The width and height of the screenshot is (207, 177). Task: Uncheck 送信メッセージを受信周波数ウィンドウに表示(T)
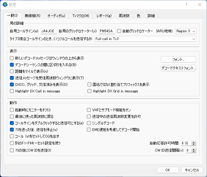click(x=12, y=78)
